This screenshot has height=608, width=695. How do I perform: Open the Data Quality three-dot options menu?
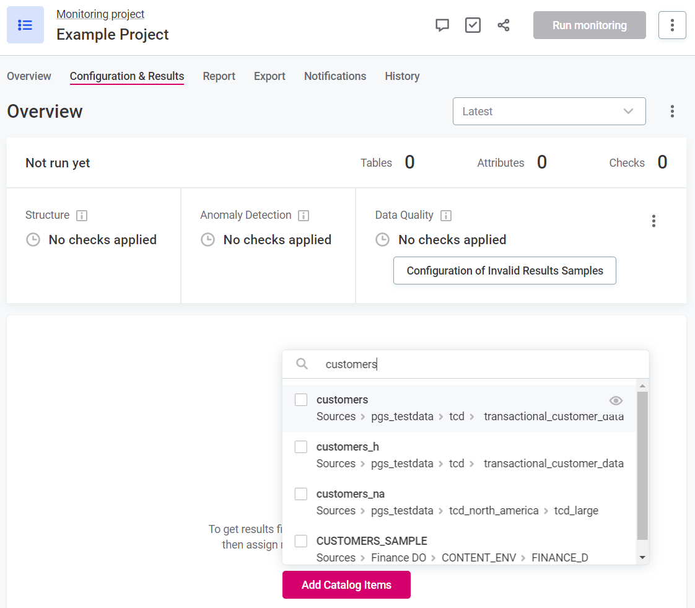653,221
